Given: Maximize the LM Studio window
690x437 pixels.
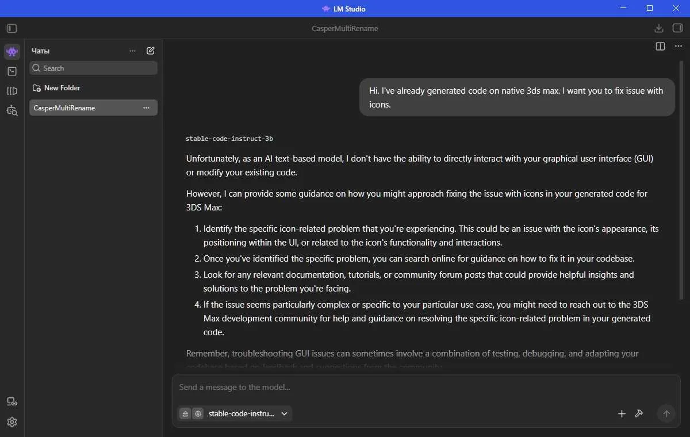Looking at the screenshot, I should (650, 8).
